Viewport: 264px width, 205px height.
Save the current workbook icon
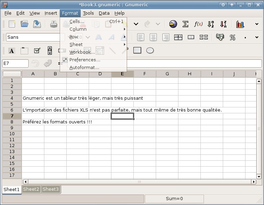click(37, 24)
